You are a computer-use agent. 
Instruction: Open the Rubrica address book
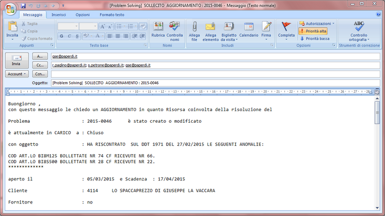tap(158, 30)
